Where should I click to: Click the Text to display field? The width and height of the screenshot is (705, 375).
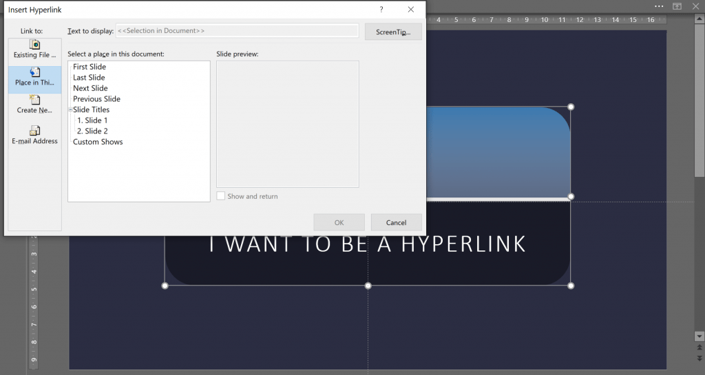pyautogui.click(x=238, y=30)
